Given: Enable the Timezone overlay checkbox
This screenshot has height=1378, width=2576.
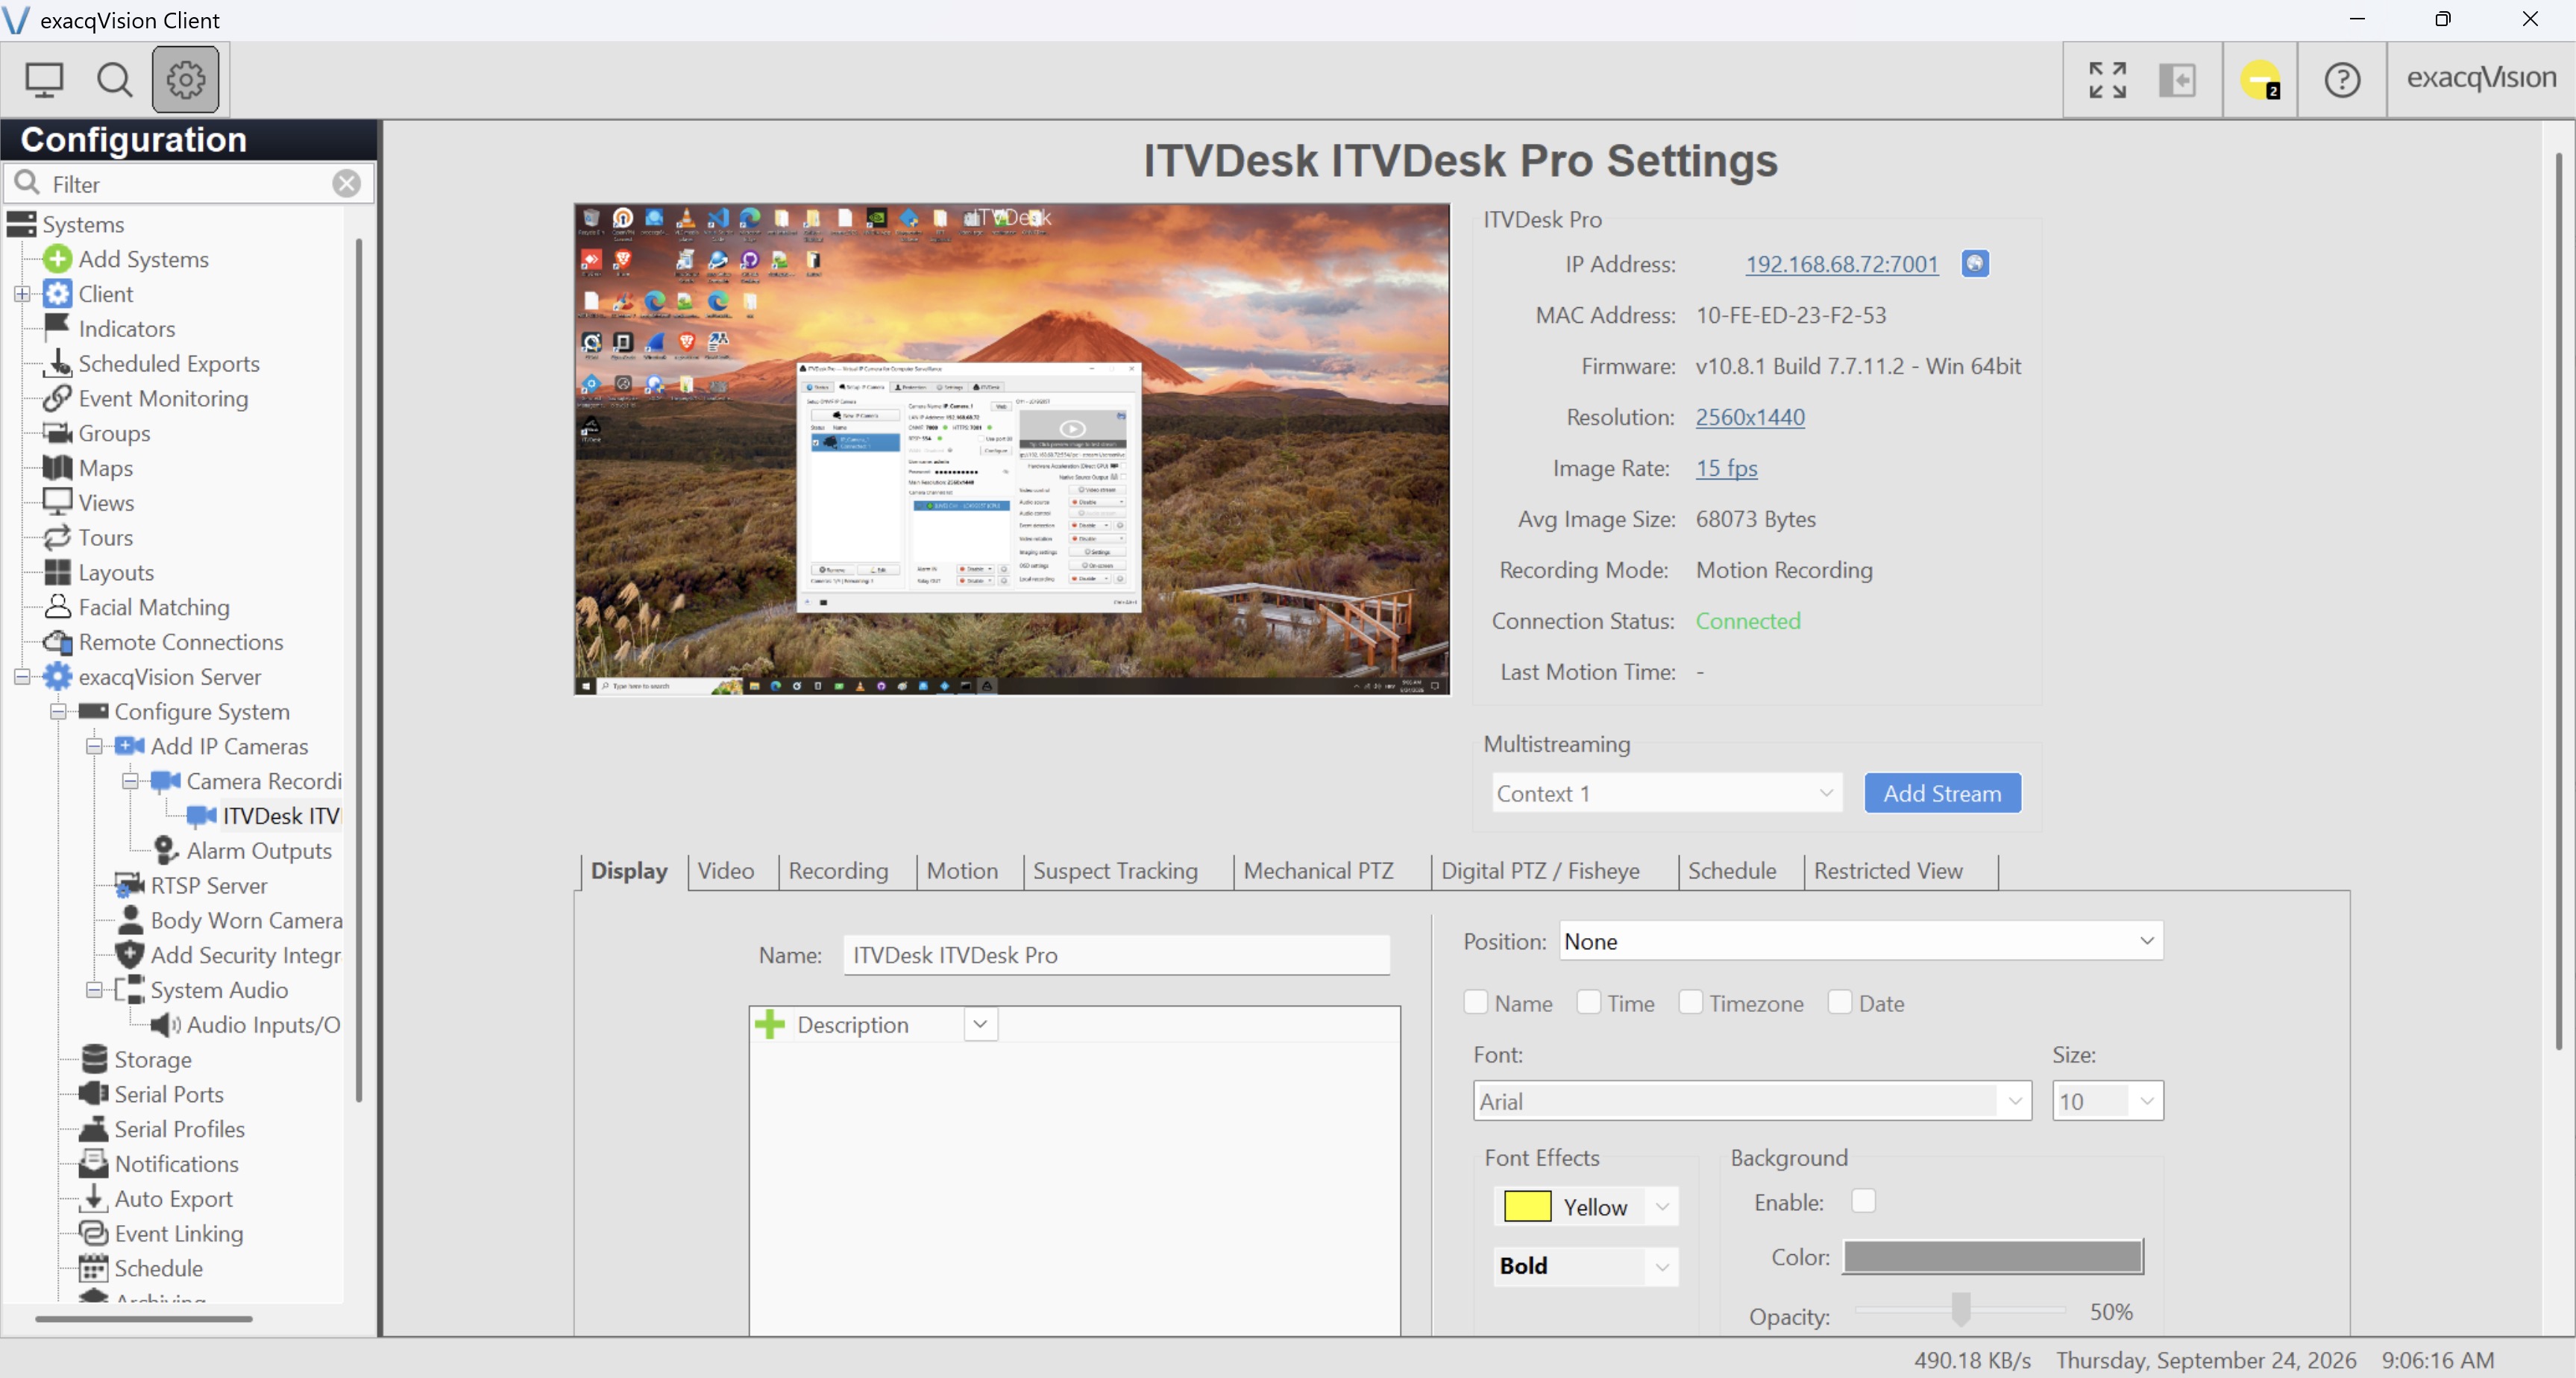Looking at the screenshot, I should pos(1690,1002).
